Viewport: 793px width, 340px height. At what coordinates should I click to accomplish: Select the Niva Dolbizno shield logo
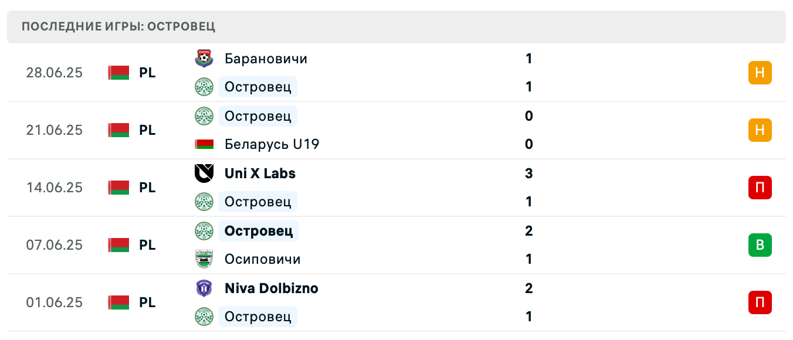click(x=204, y=288)
